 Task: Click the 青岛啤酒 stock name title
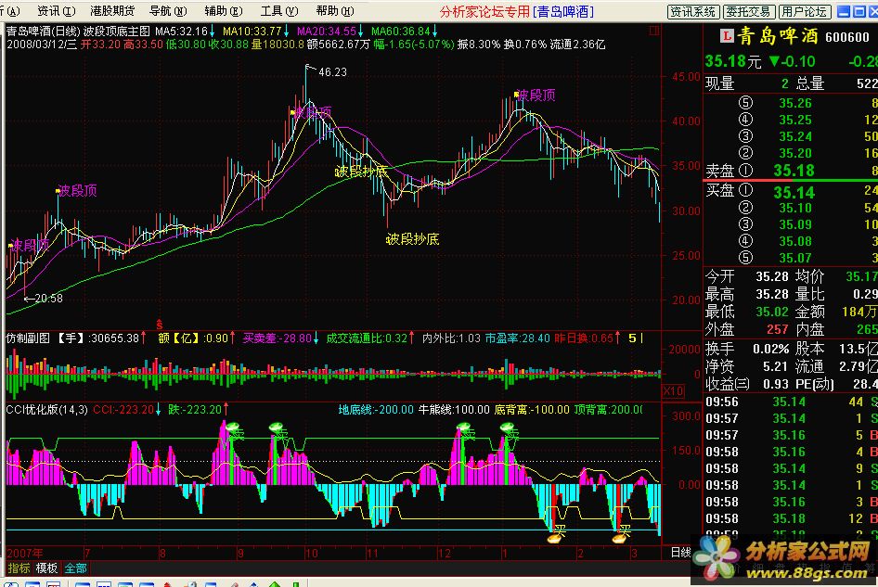coord(778,36)
